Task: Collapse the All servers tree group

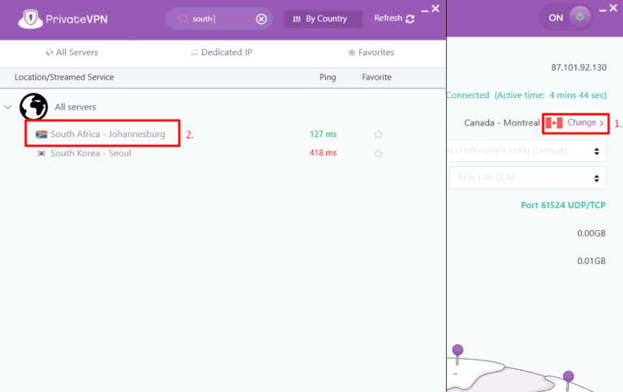Action: coord(8,107)
